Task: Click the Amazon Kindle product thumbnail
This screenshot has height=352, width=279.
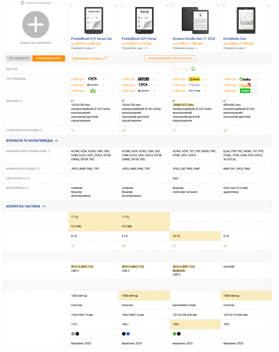Action: pos(195,20)
